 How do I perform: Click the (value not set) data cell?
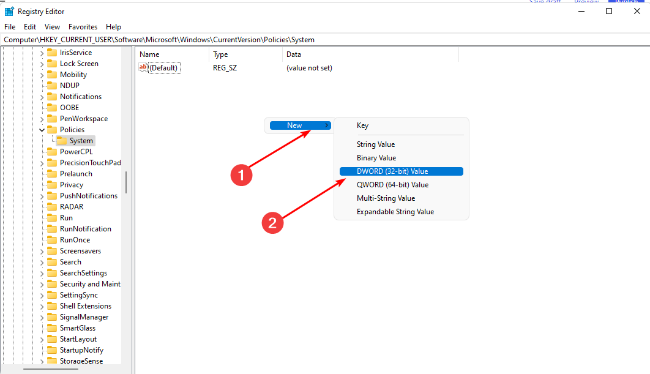tap(309, 68)
